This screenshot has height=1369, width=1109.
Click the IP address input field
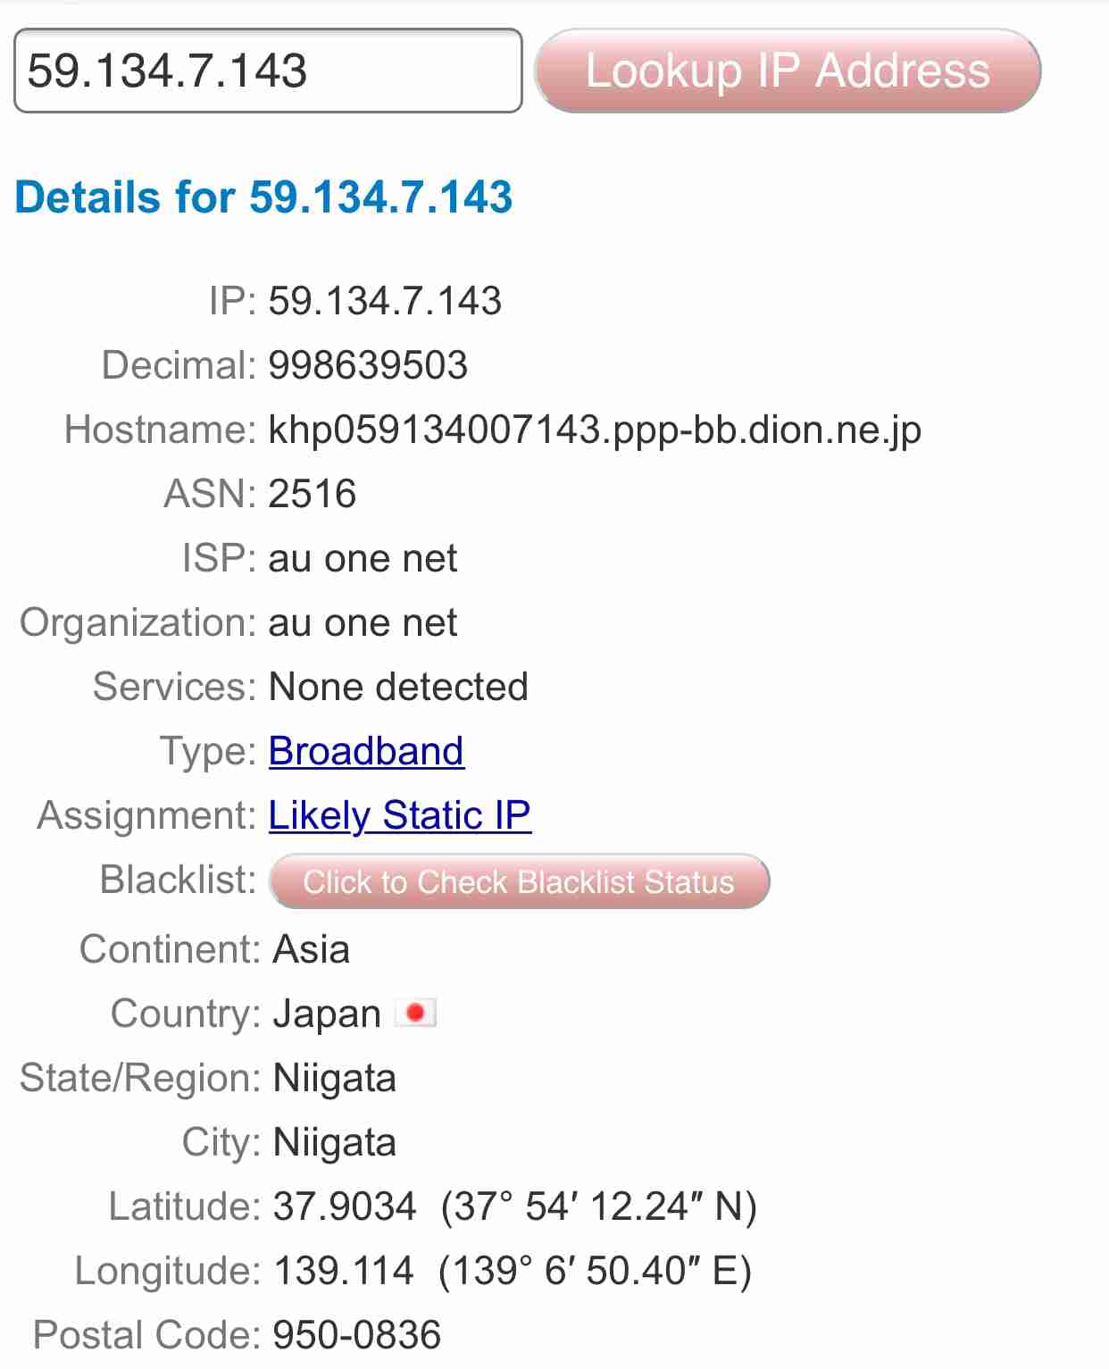pyautogui.click(x=268, y=71)
